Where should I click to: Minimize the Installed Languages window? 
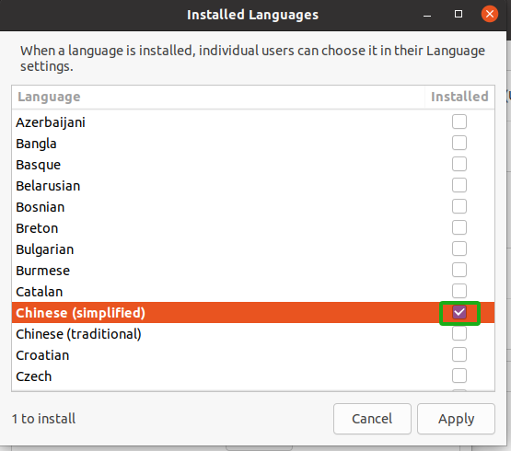tap(427, 15)
